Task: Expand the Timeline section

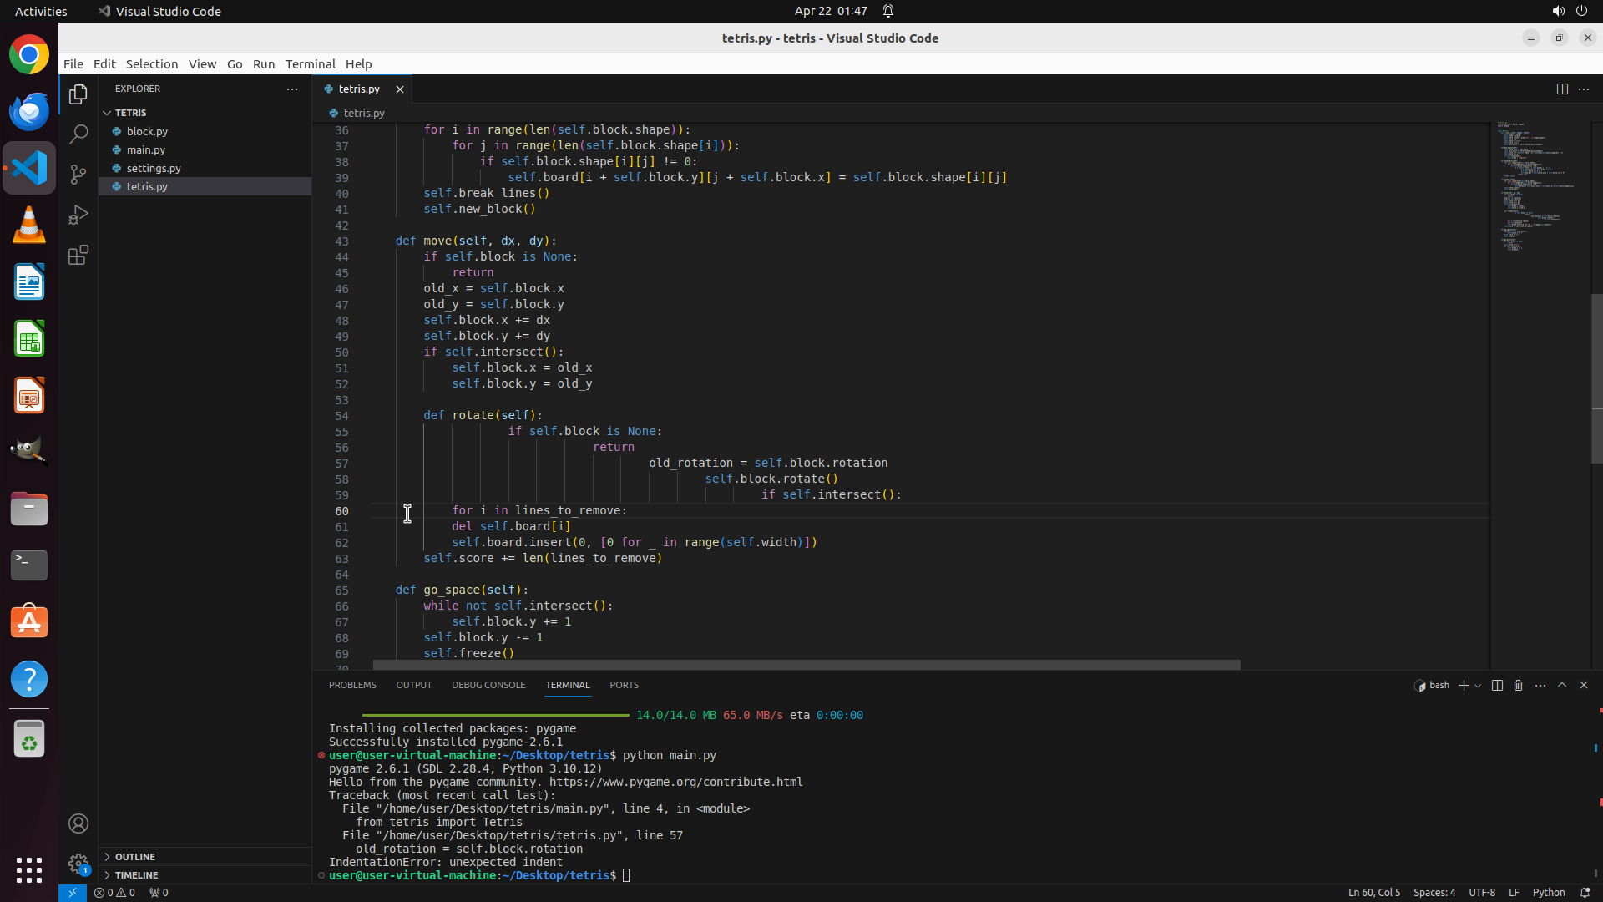Action: (x=136, y=875)
